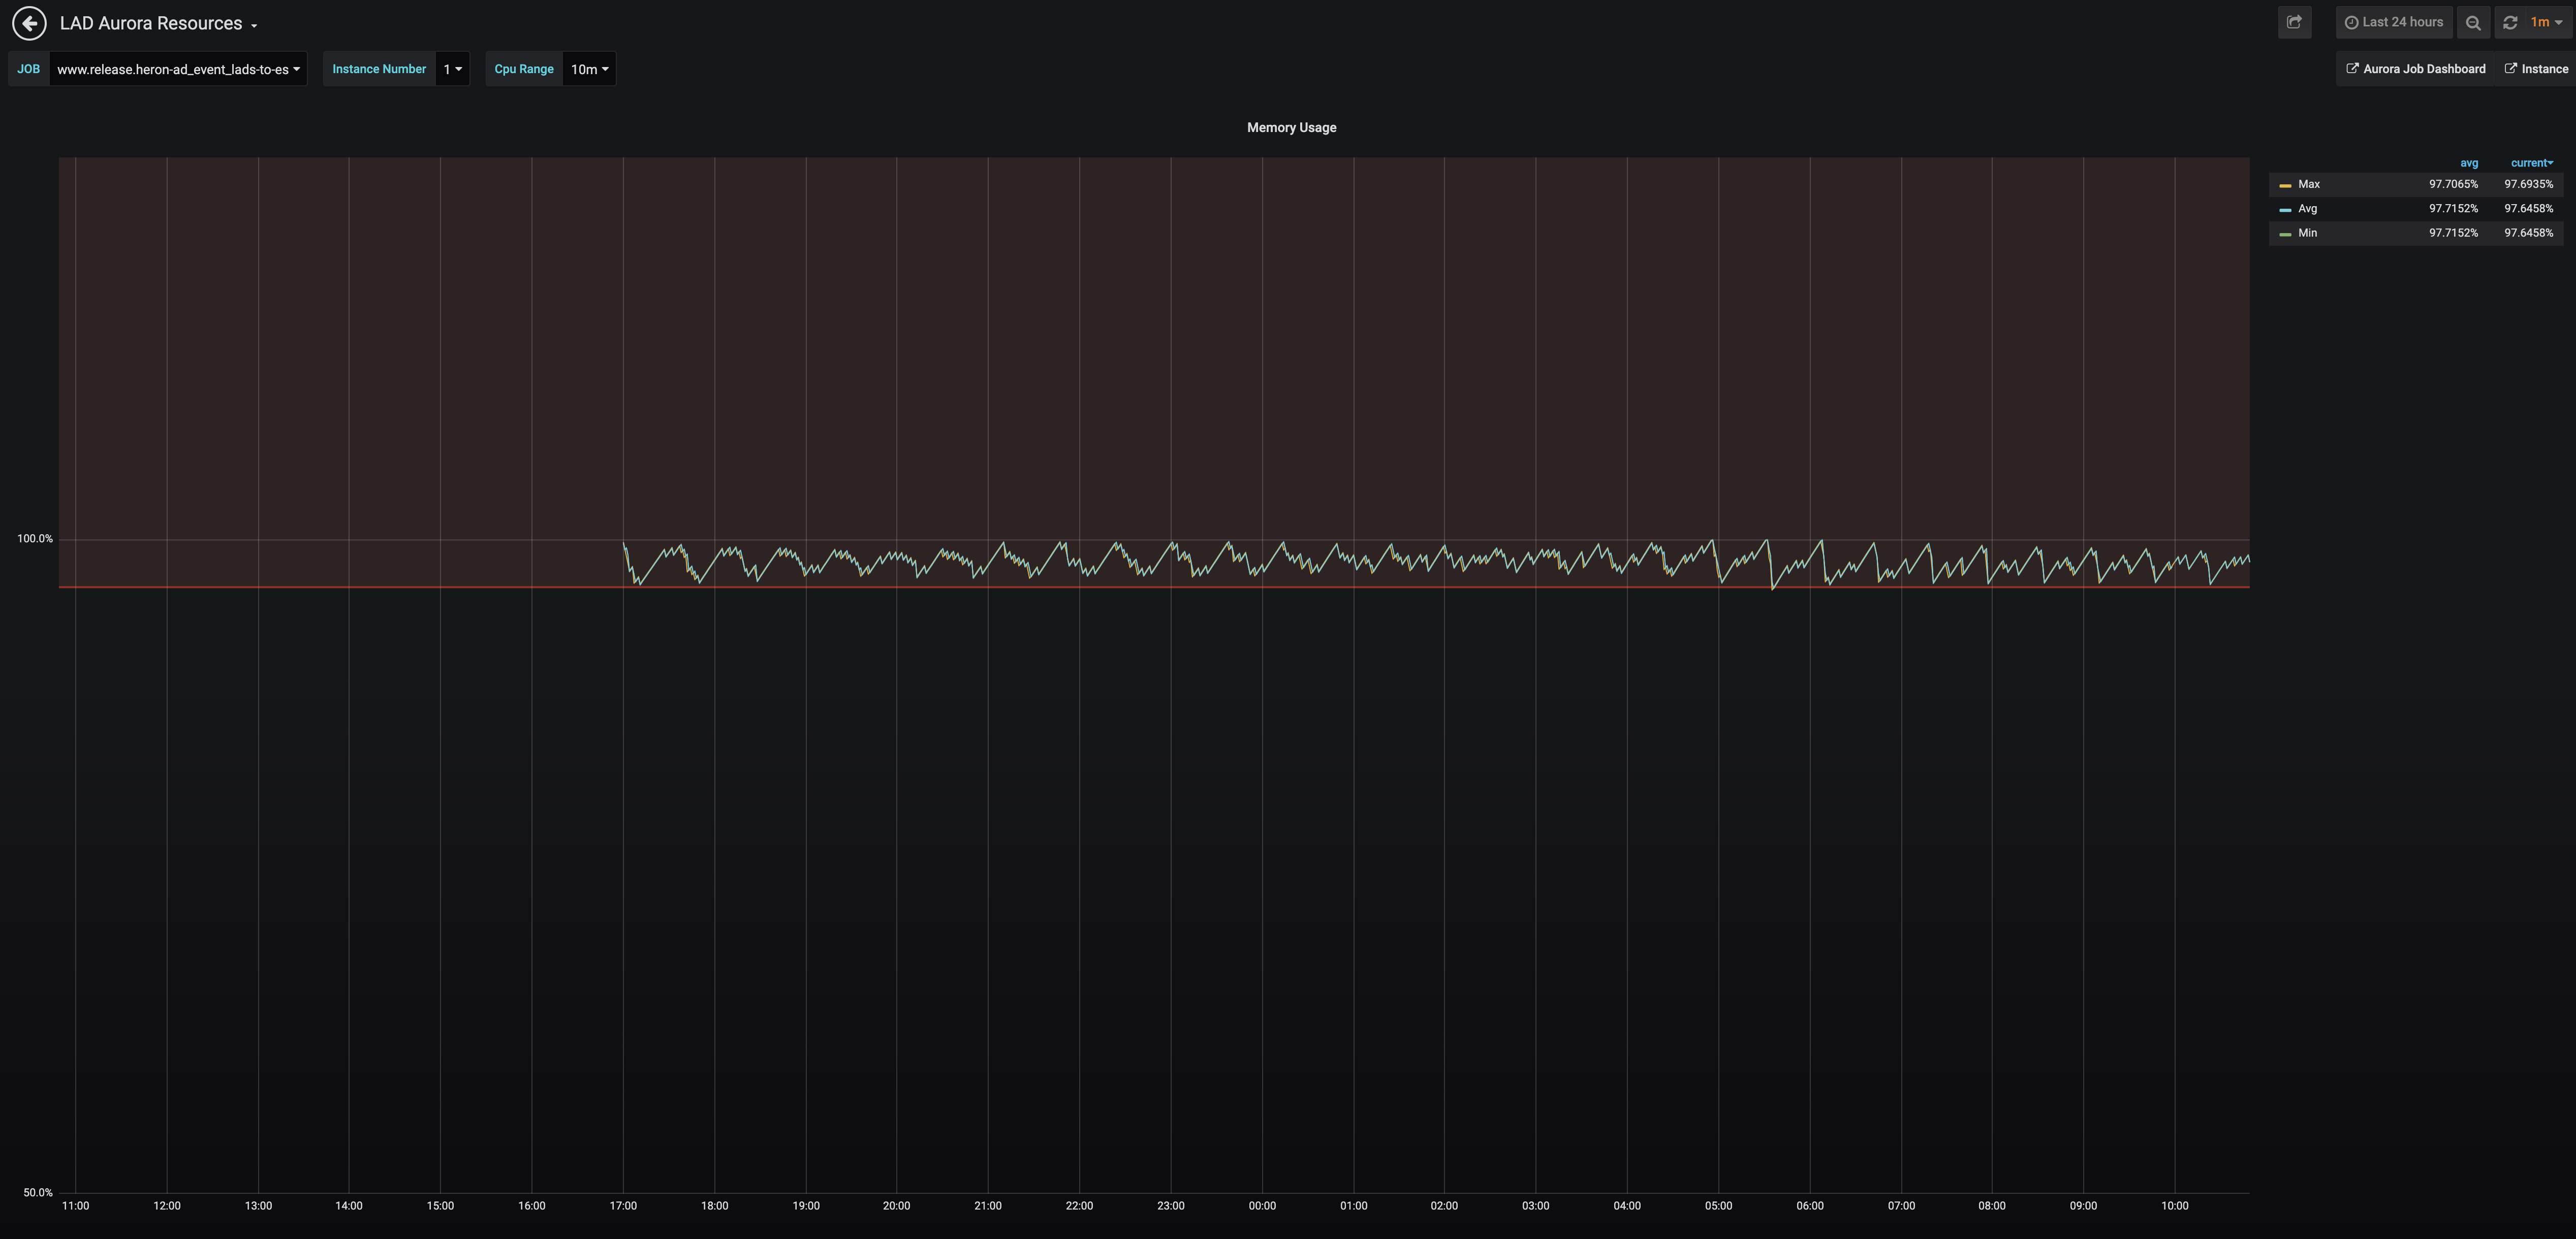Click the Min series color swatch
Image resolution: width=2576 pixels, height=1239 pixels.
pos(2285,234)
